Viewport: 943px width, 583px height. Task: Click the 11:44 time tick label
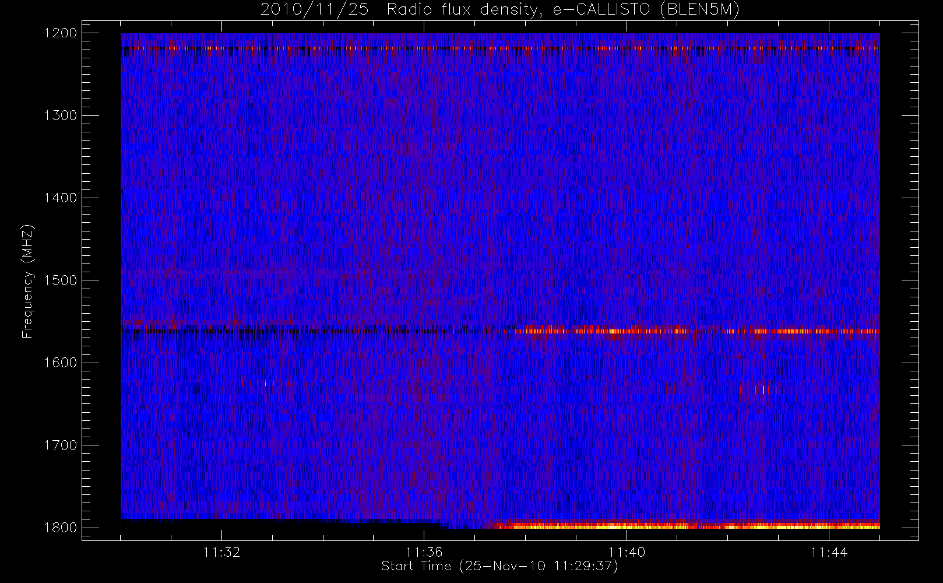point(829,552)
